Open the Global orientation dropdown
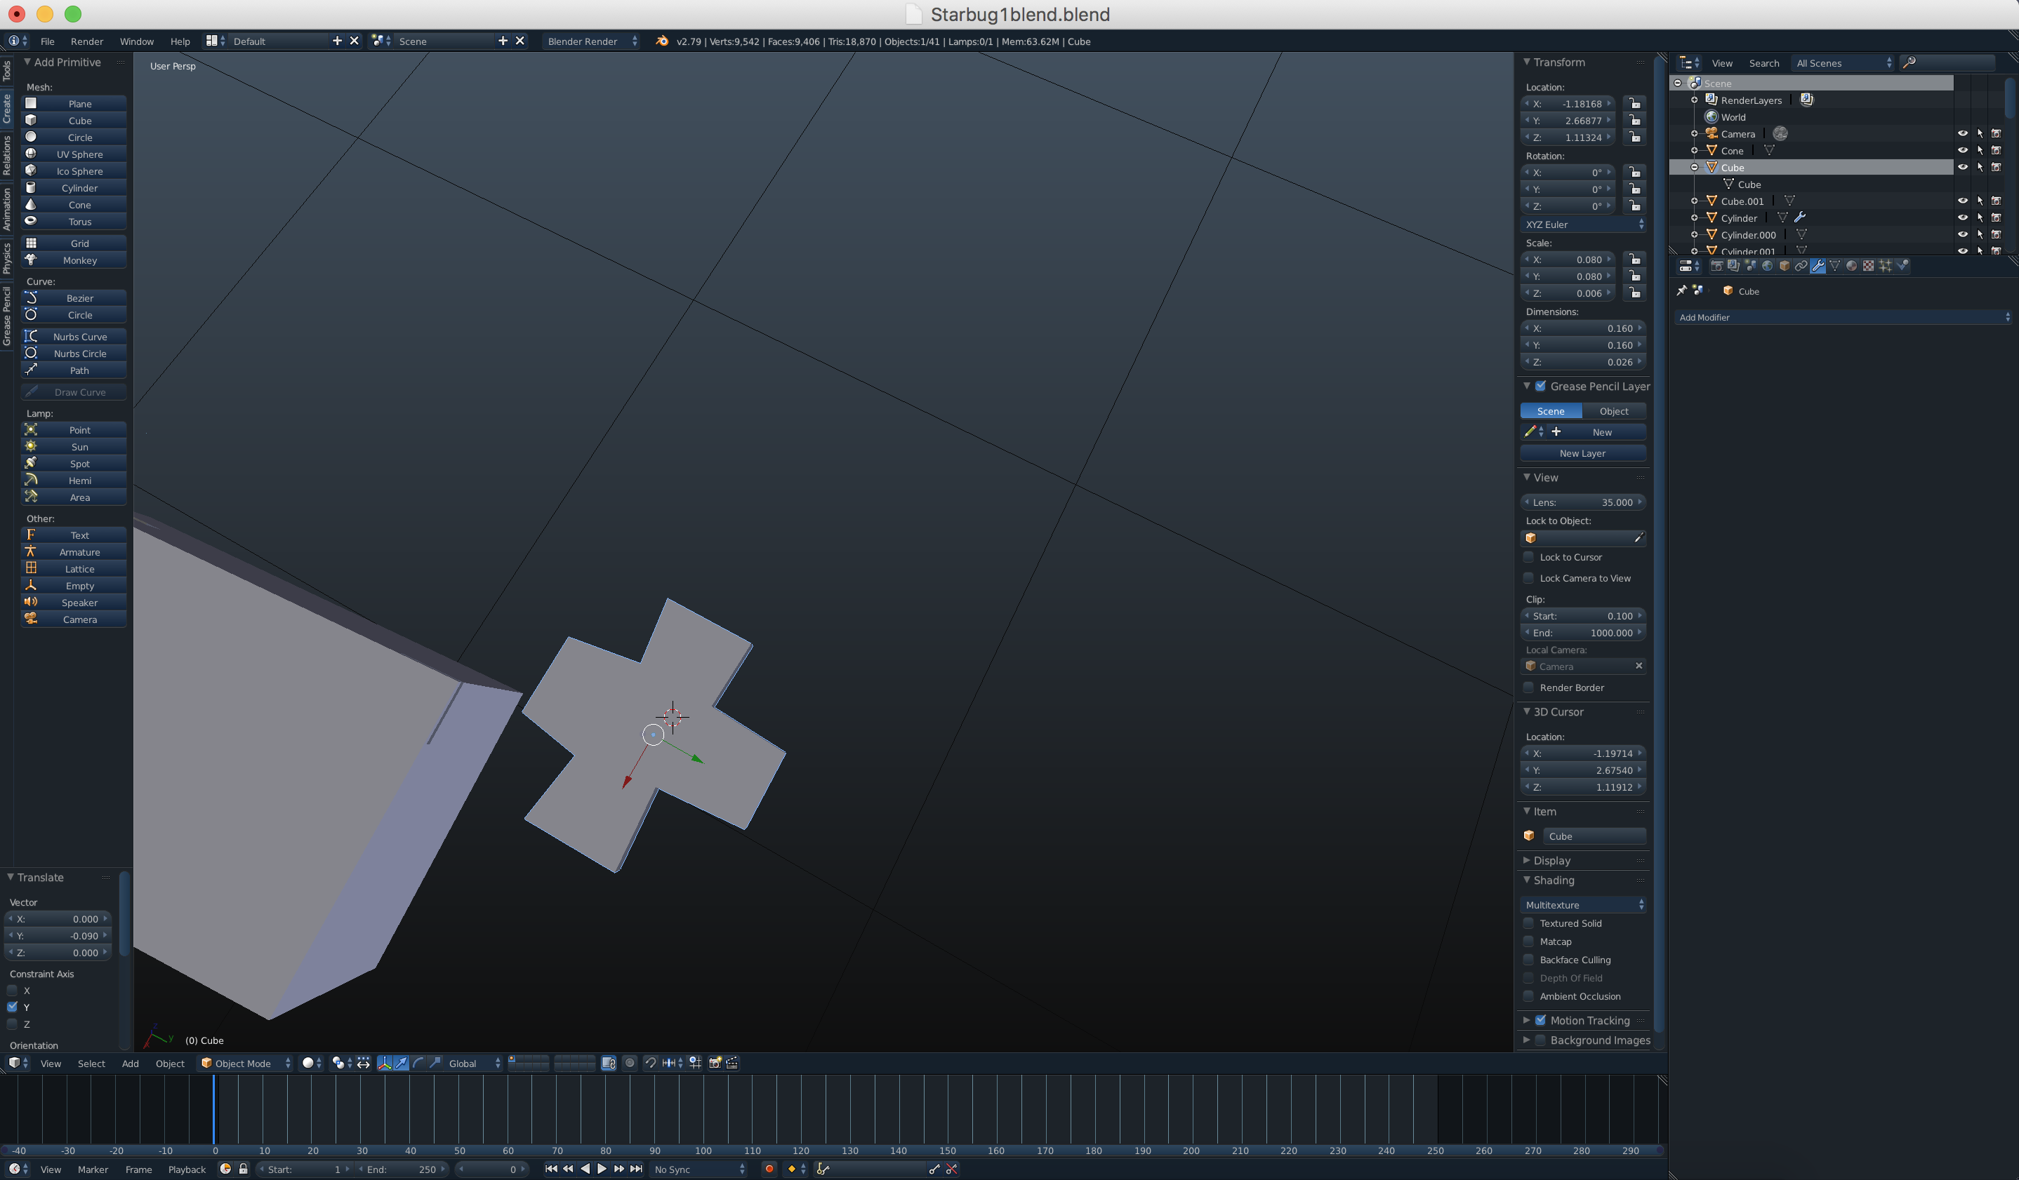2019x1180 pixels. [475, 1063]
